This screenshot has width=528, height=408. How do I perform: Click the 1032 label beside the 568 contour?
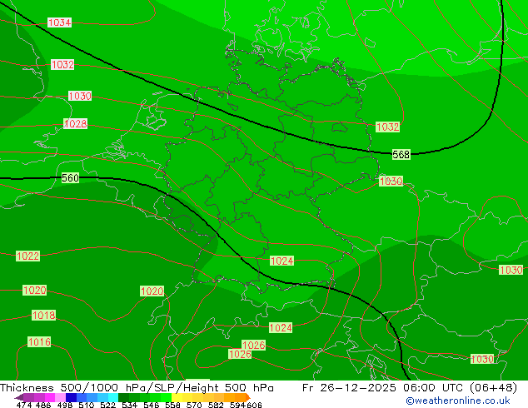tap(387, 127)
